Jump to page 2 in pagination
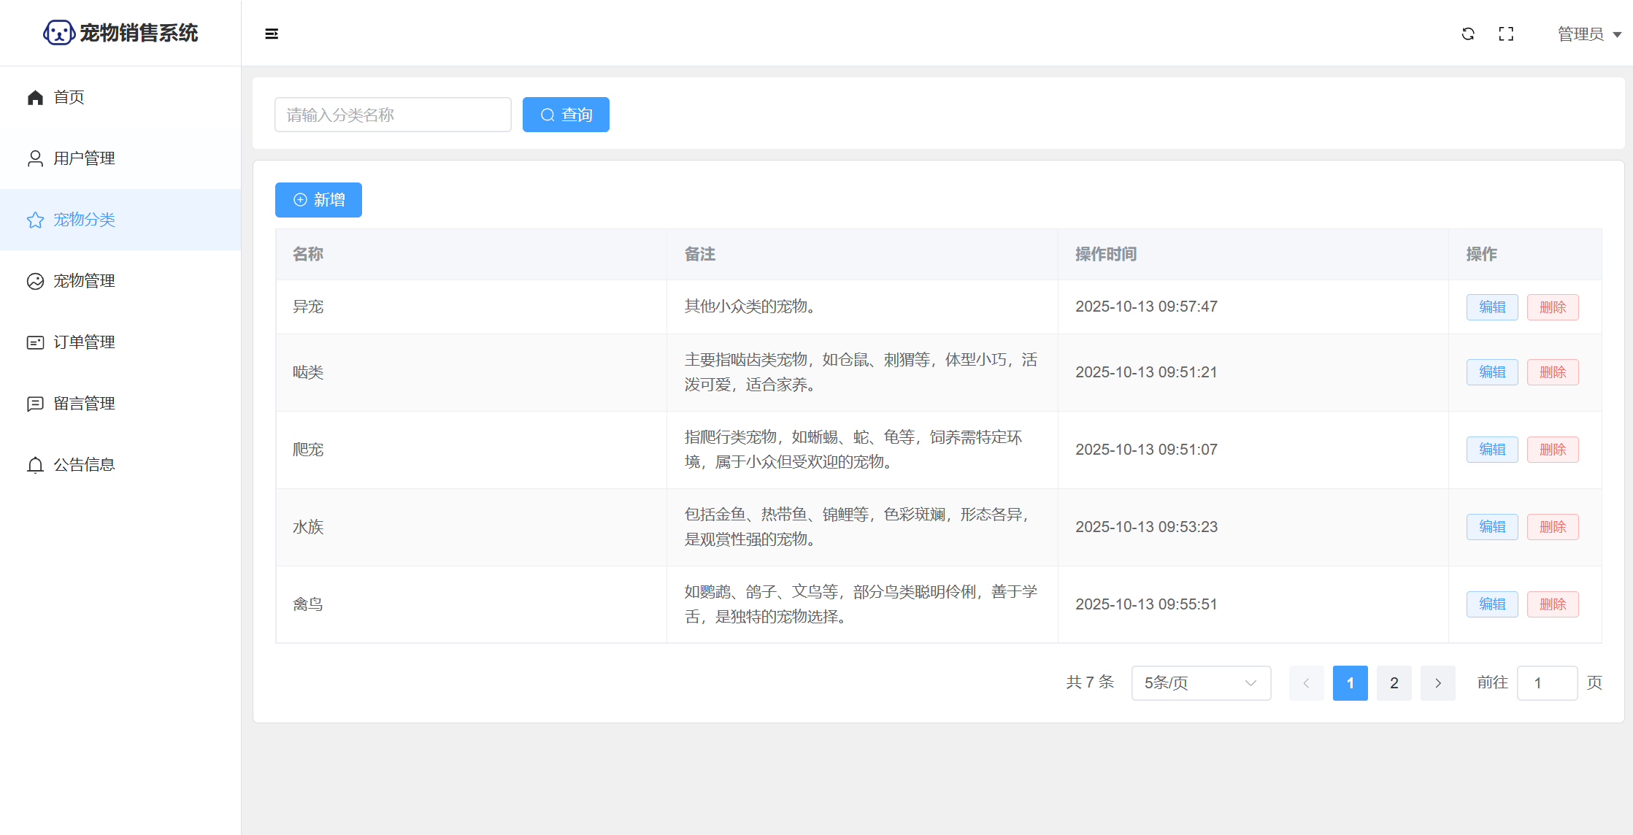The image size is (1633, 835). point(1394,683)
